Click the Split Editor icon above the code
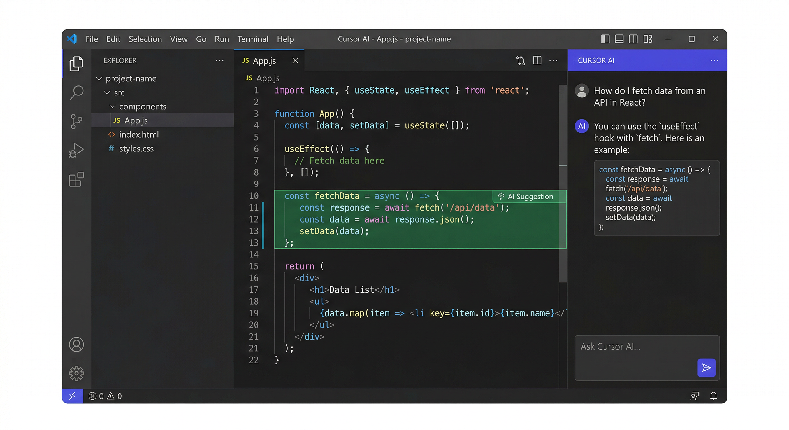Viewport: 789px width, 430px height. [x=537, y=60]
